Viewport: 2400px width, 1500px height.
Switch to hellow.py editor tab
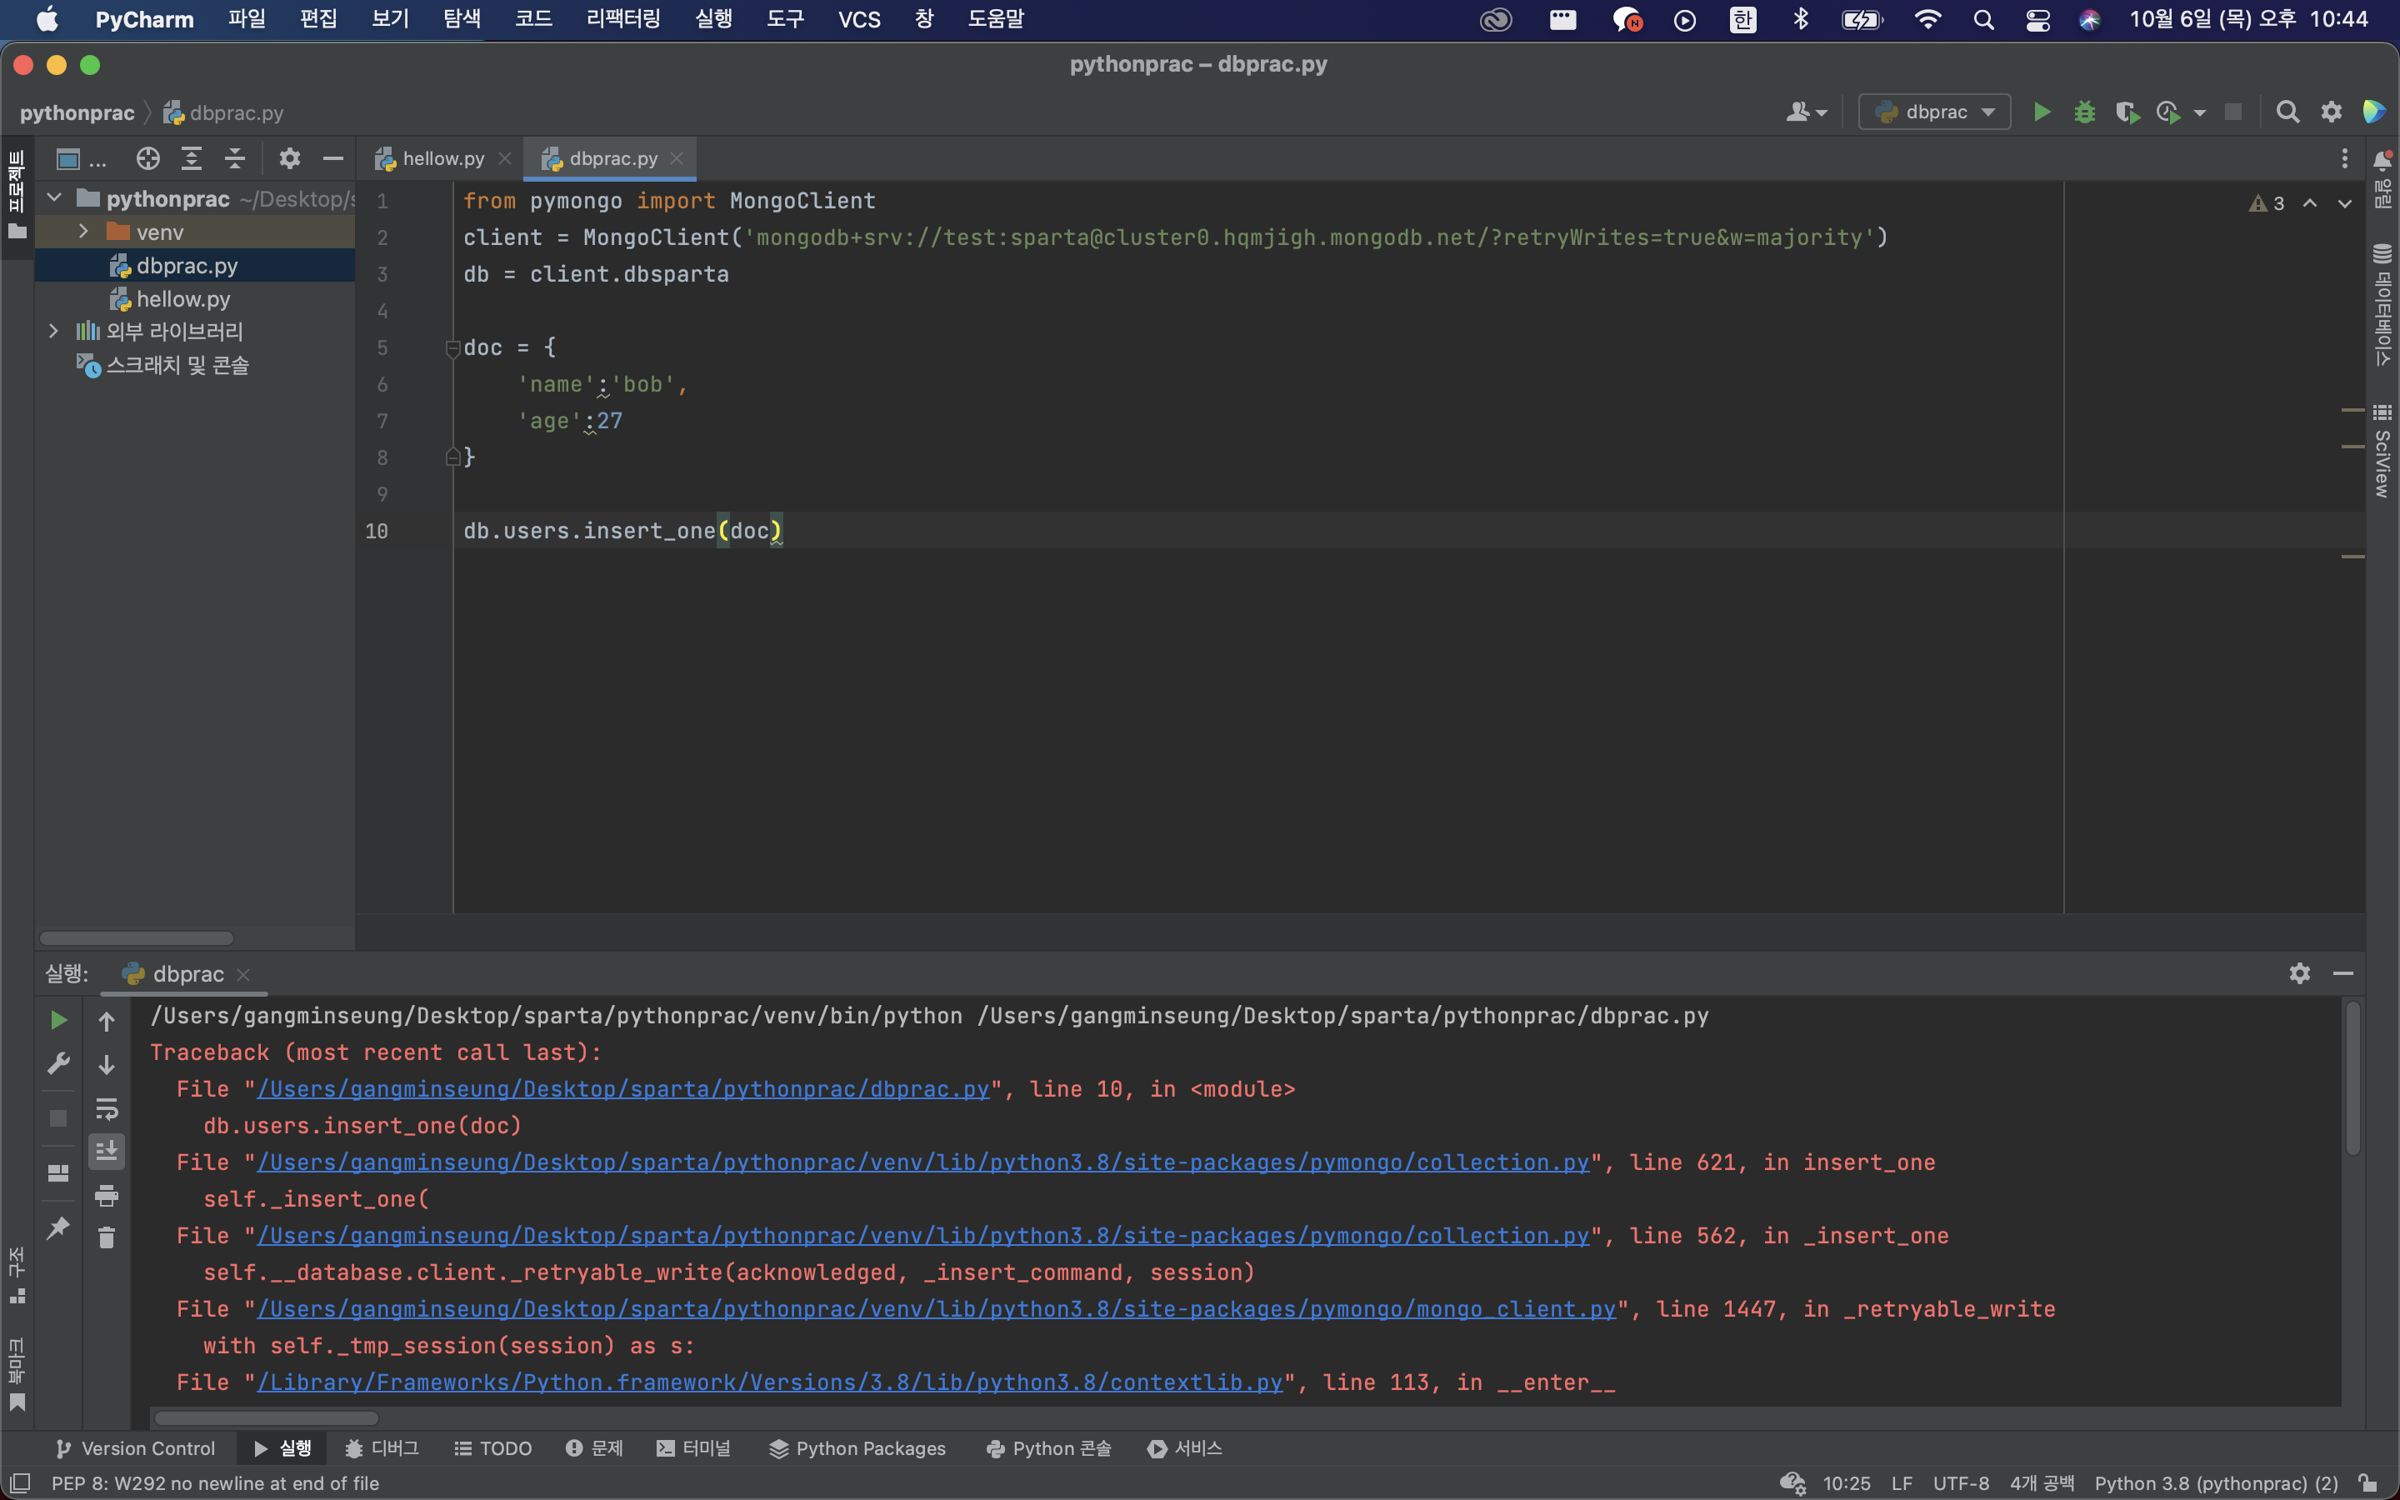[442, 158]
